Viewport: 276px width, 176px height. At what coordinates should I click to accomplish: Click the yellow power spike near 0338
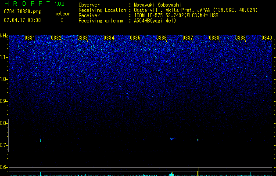click(x=213, y=173)
